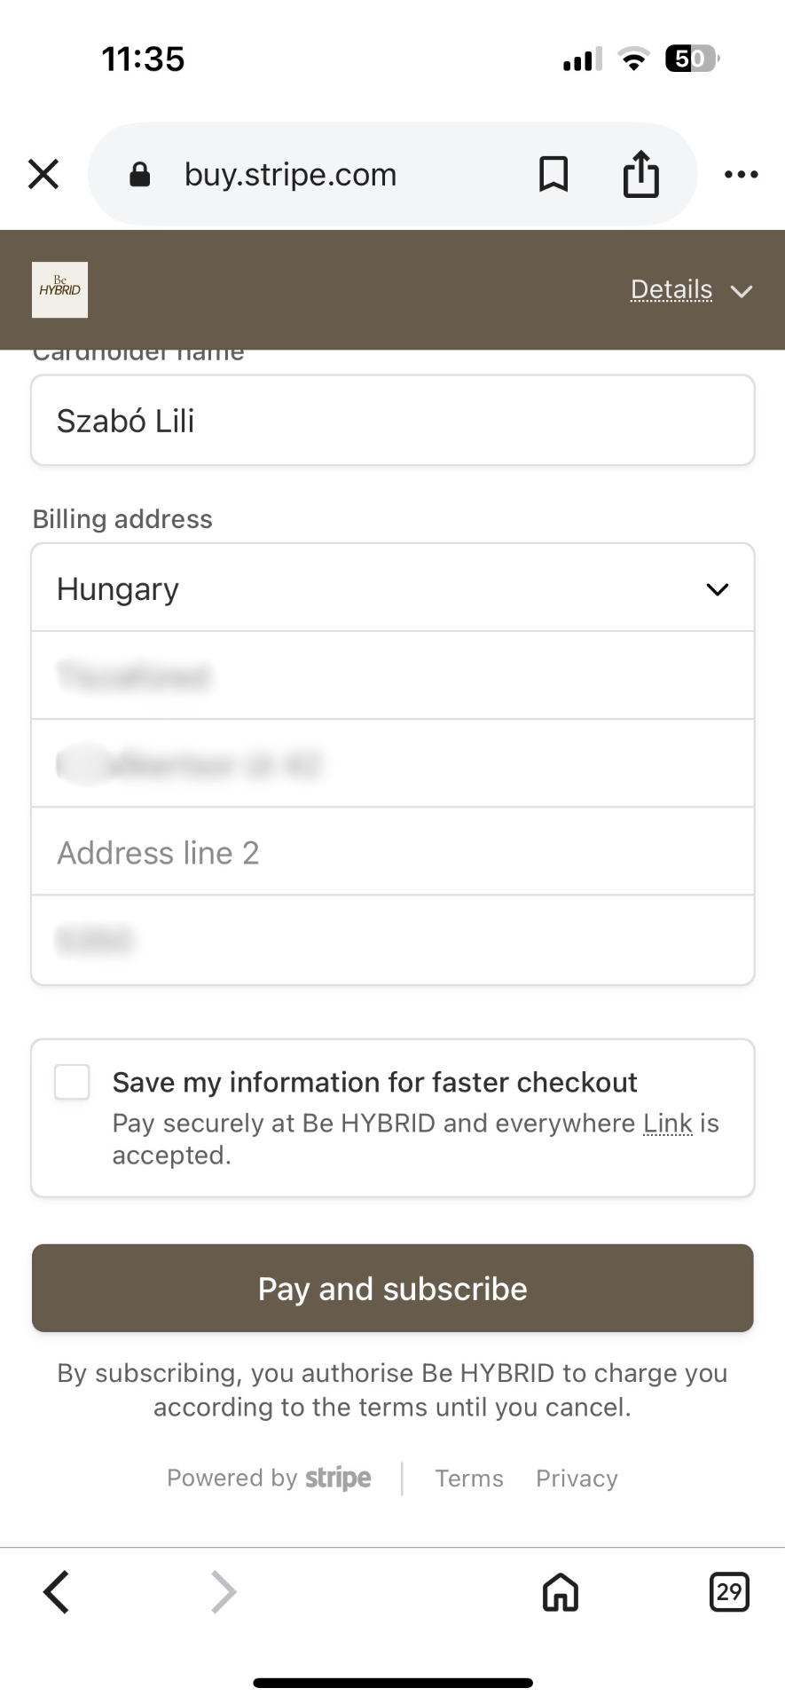The width and height of the screenshot is (785, 1704).
Task: Open the Terms link
Action: click(x=468, y=1479)
